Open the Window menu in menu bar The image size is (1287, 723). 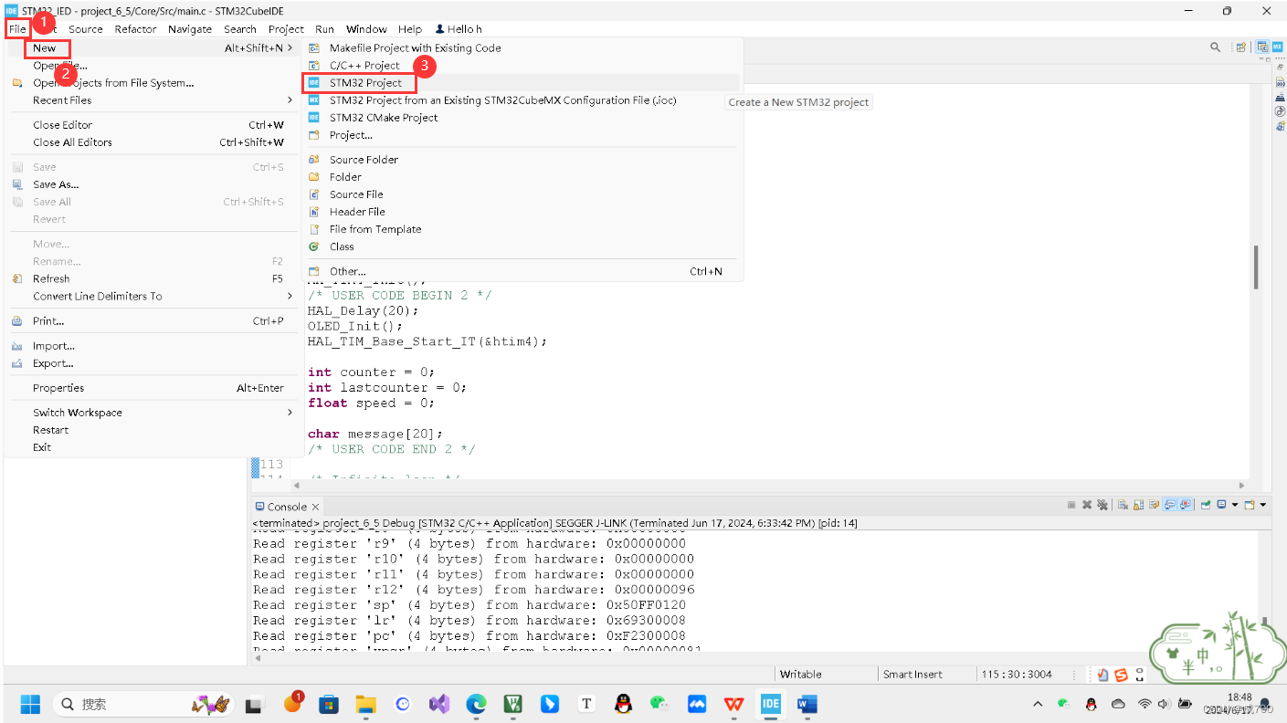point(366,29)
